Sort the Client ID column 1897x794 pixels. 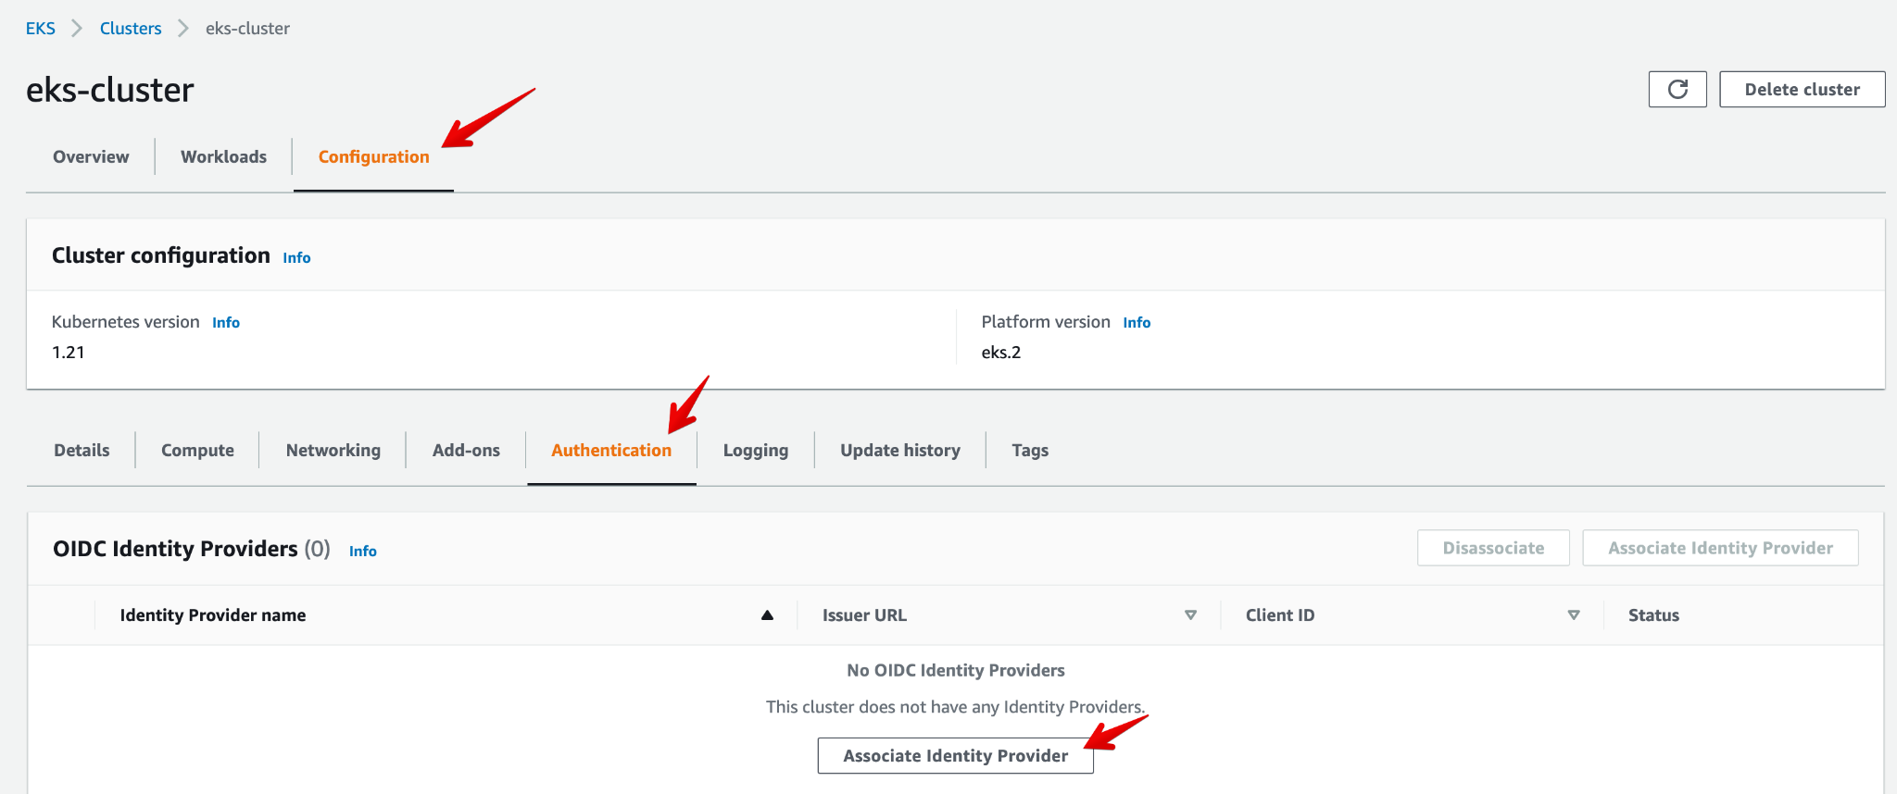1573,615
